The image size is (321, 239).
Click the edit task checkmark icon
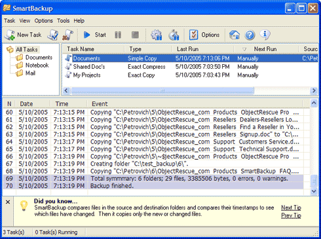[x=53, y=35]
